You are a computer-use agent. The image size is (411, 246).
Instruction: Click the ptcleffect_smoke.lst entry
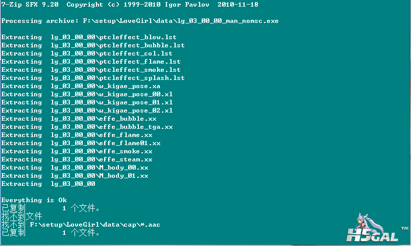[x=91, y=70]
